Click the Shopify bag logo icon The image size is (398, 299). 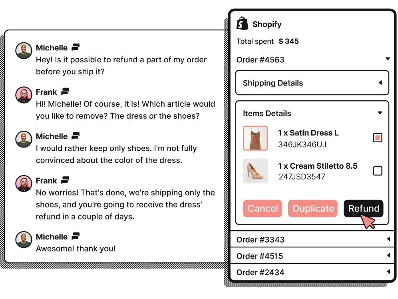(x=242, y=24)
